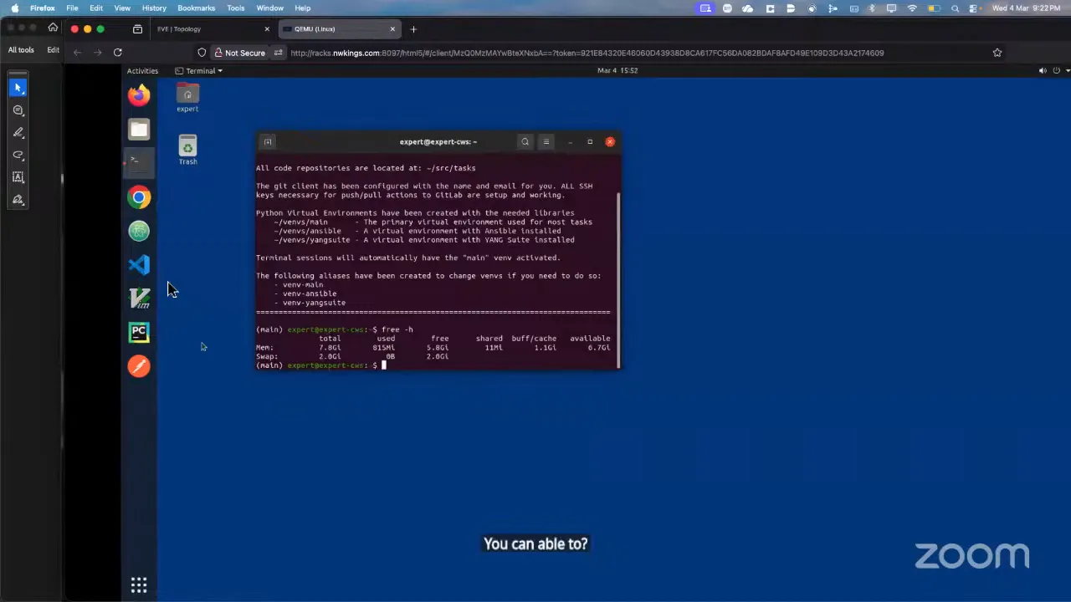Expand the Mar 4 date-time dropdown
Viewport: 1071px width, 602px height.
click(617, 70)
